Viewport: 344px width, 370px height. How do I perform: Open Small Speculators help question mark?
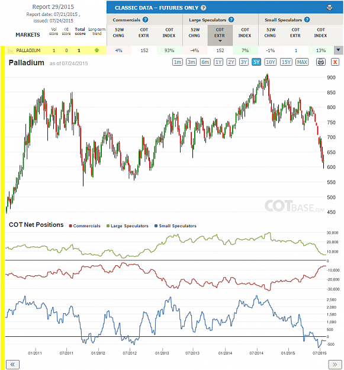[x=307, y=20]
